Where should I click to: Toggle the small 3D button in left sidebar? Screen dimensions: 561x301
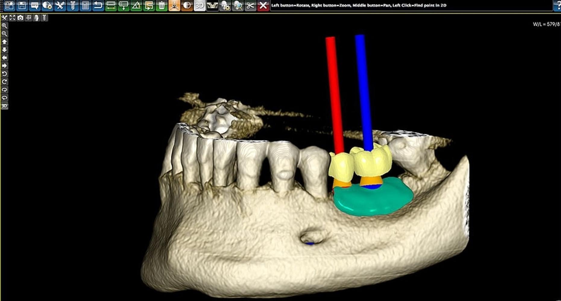pyautogui.click(x=4, y=106)
